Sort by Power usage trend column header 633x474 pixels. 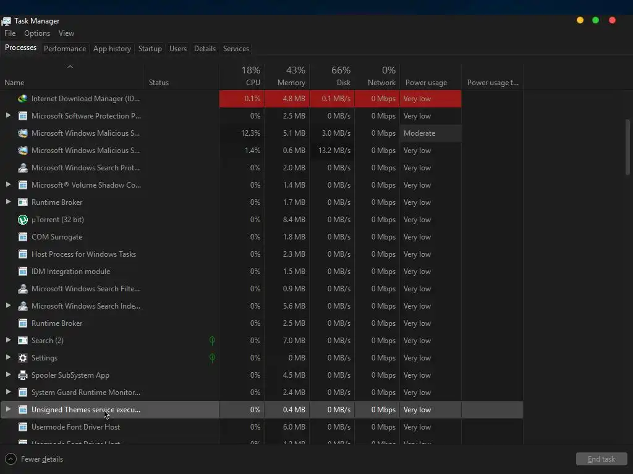point(493,77)
